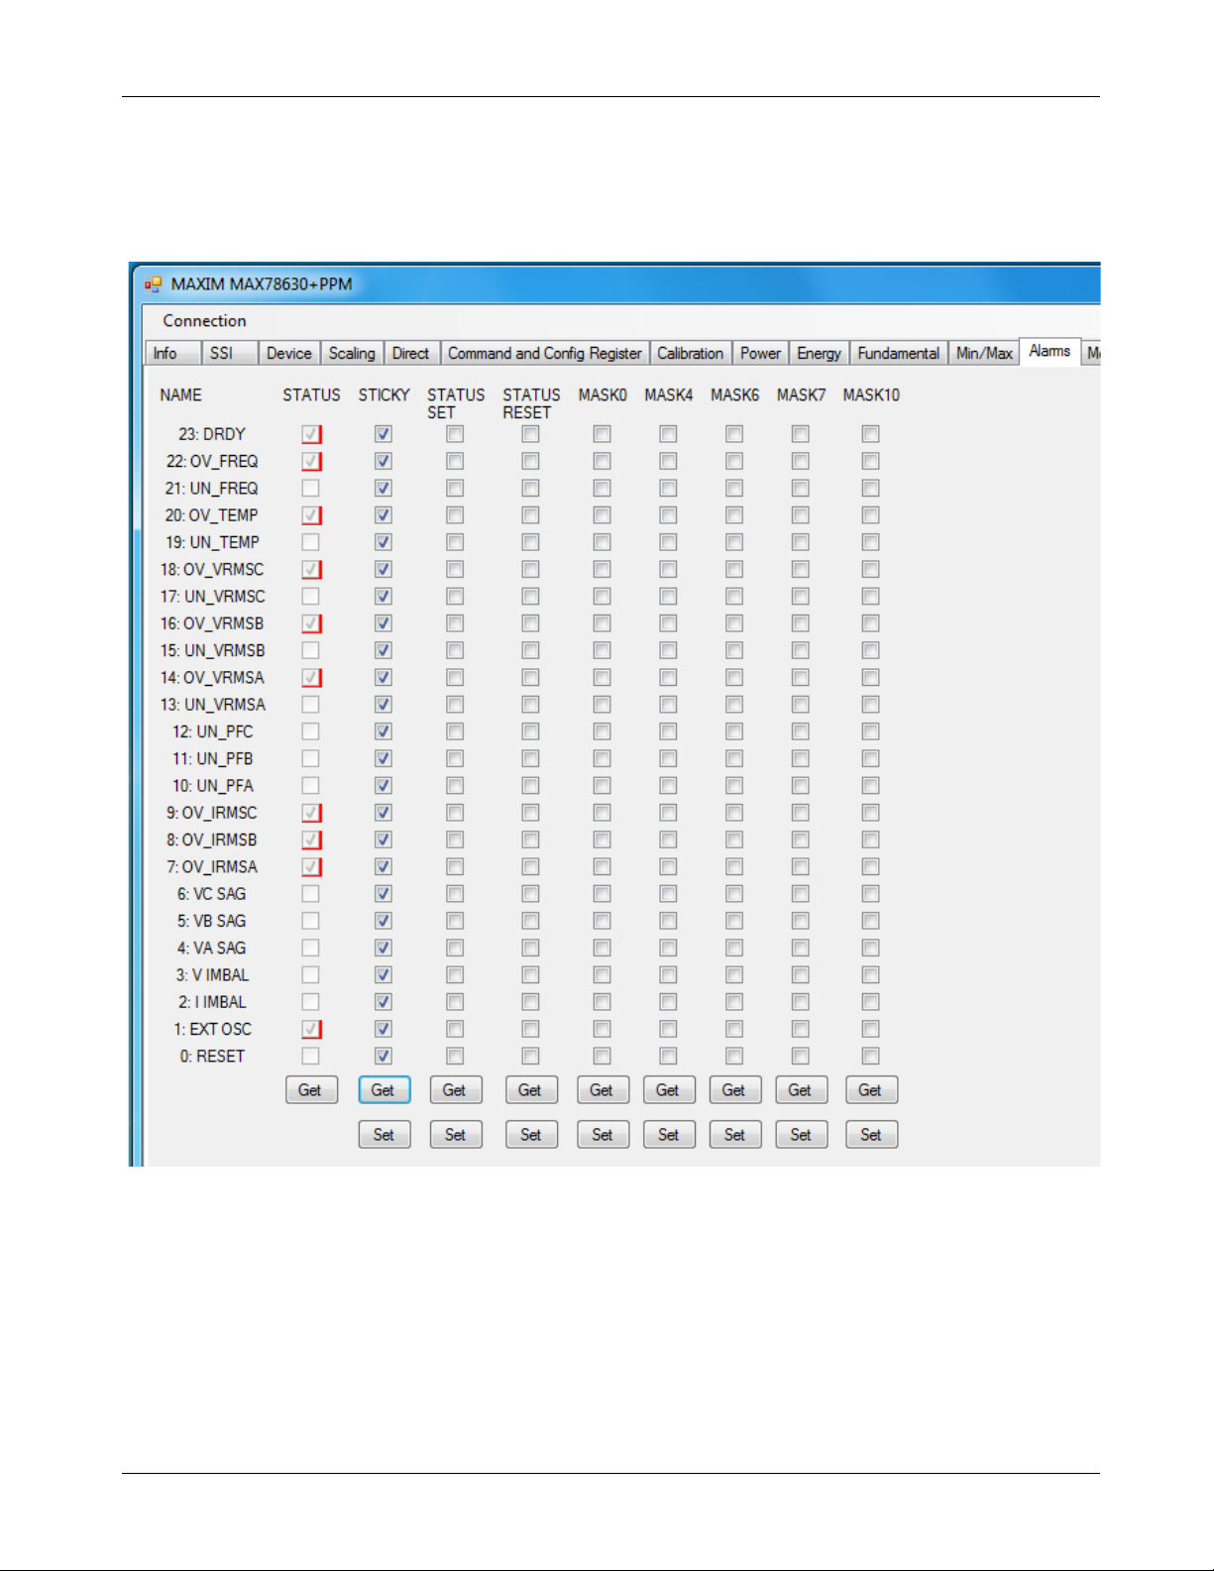Toggle STICKY checkbox for 14: OV_VRMSA
Image resolution: width=1214 pixels, height=1571 pixels.
[x=384, y=678]
